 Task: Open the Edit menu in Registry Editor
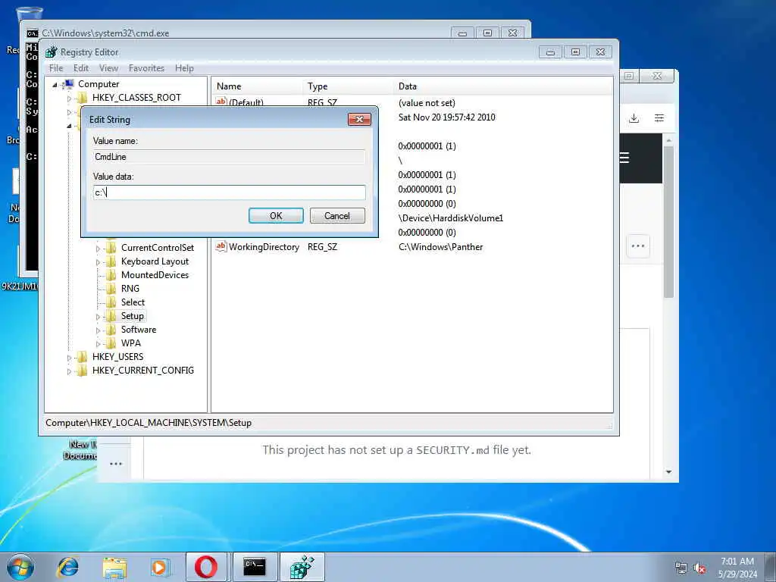tap(80, 68)
